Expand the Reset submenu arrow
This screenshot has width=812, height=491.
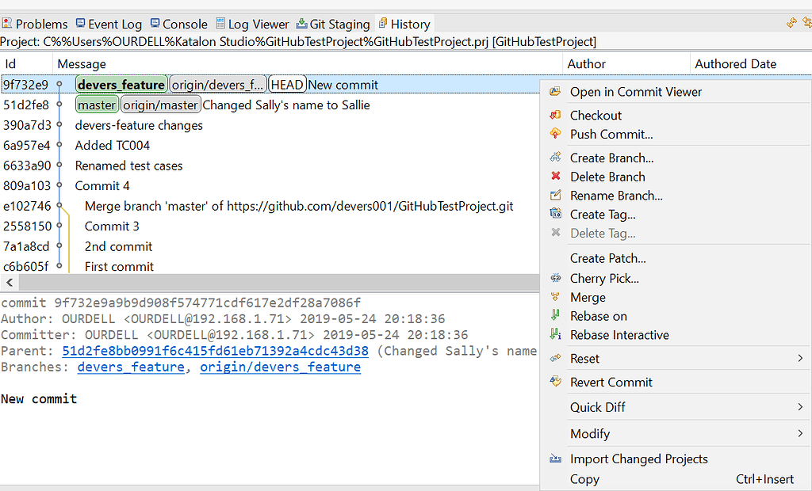(x=800, y=359)
